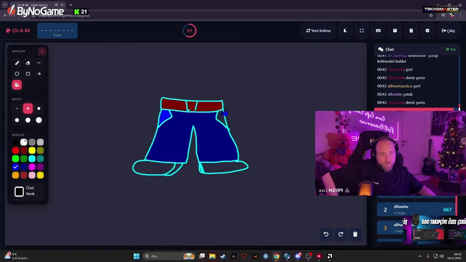Bookmark this page with the star icon
Viewport: 466px width, 262px height.
coord(431,15)
